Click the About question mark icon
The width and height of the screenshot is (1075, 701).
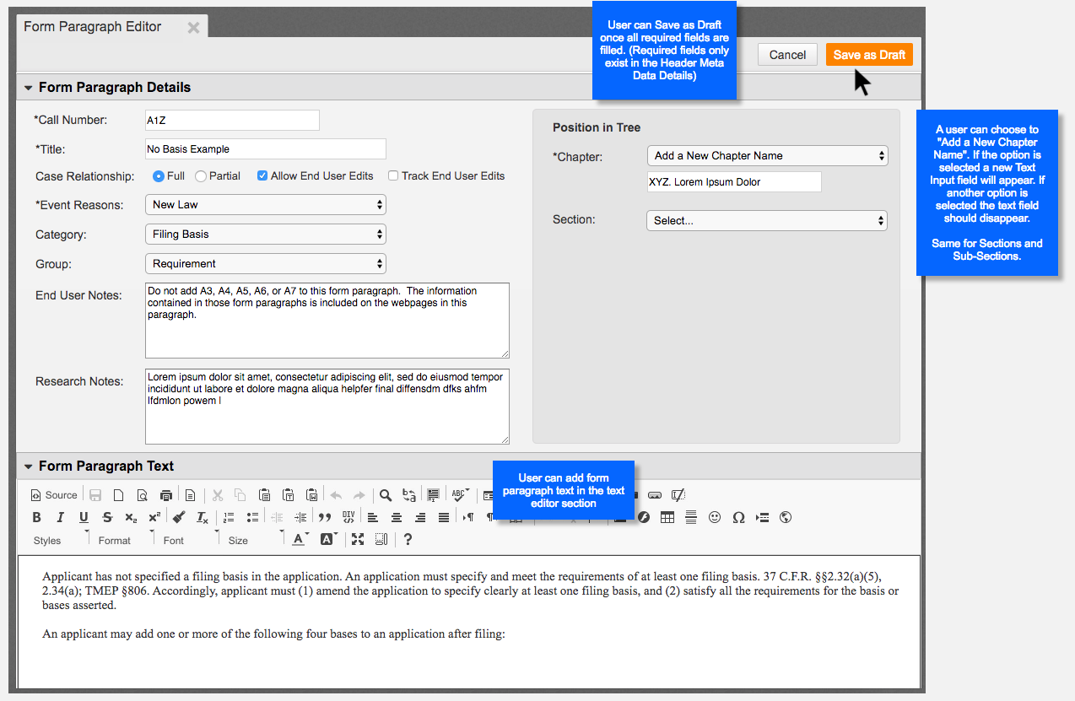[408, 539]
